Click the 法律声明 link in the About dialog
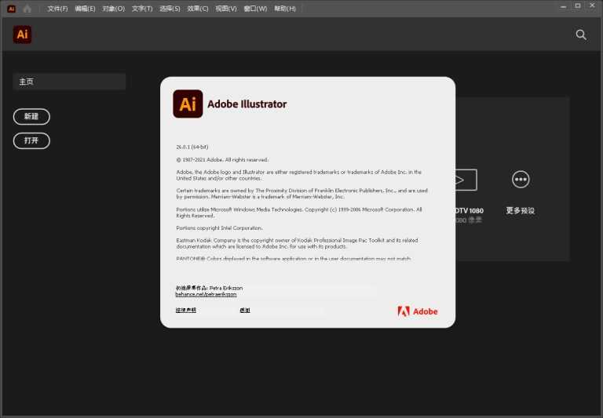 186,310
